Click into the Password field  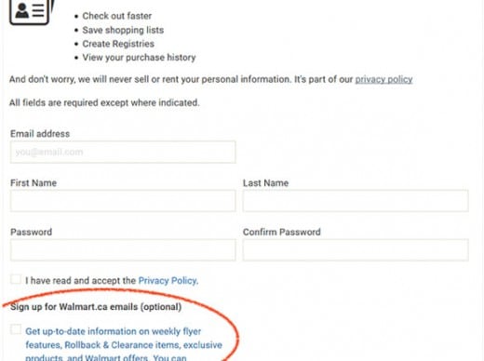123,250
